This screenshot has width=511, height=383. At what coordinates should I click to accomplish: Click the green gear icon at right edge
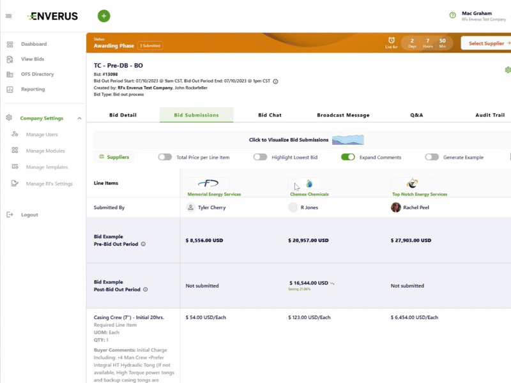coord(508,70)
